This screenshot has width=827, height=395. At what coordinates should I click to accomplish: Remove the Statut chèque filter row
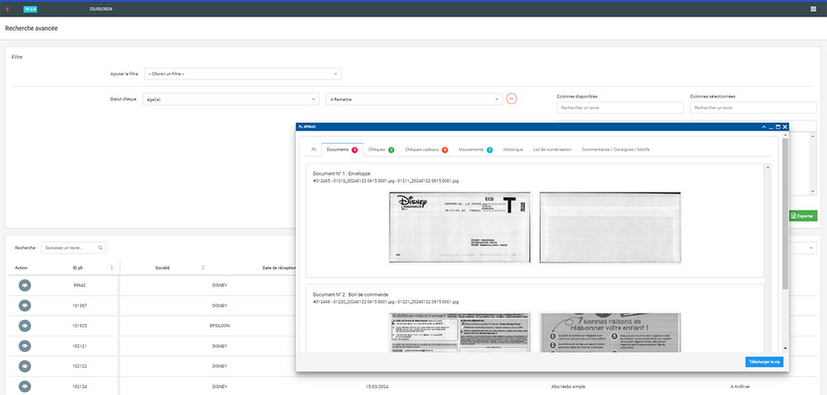pyautogui.click(x=511, y=99)
